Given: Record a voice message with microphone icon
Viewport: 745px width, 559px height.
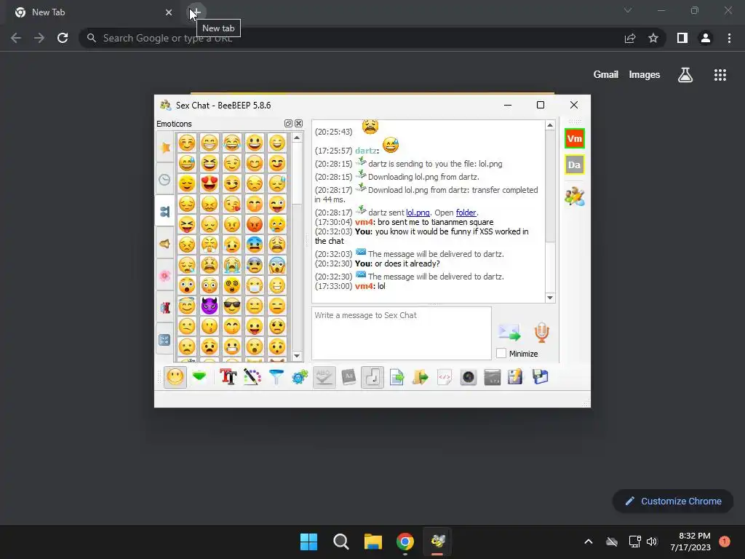Looking at the screenshot, I should point(541,332).
